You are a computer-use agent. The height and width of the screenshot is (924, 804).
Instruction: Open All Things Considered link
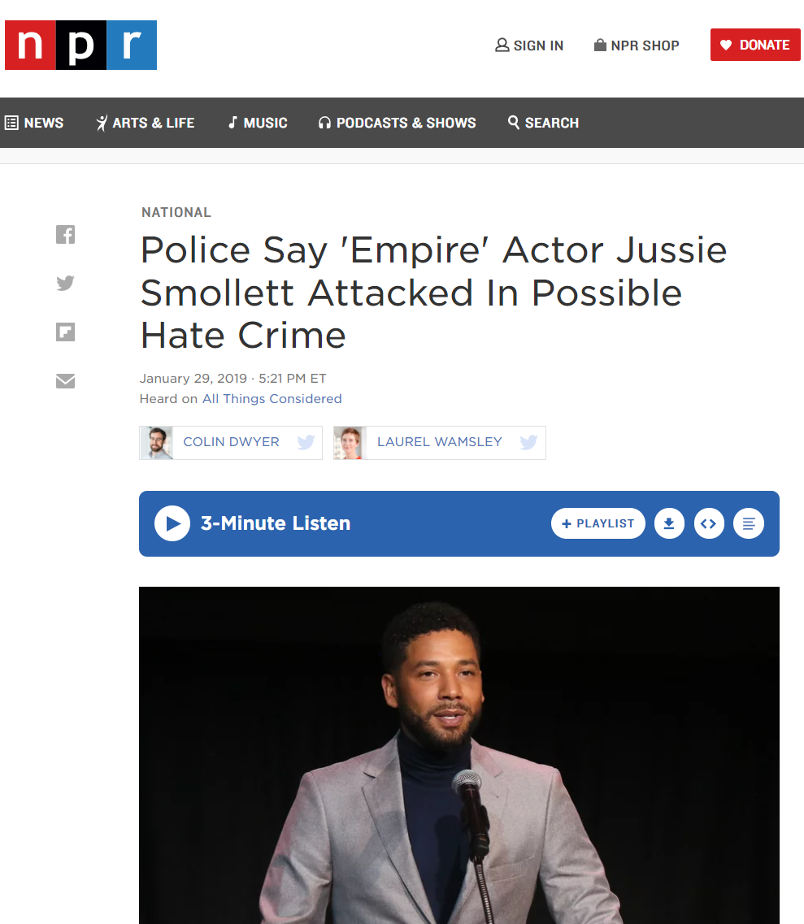pyautogui.click(x=272, y=399)
